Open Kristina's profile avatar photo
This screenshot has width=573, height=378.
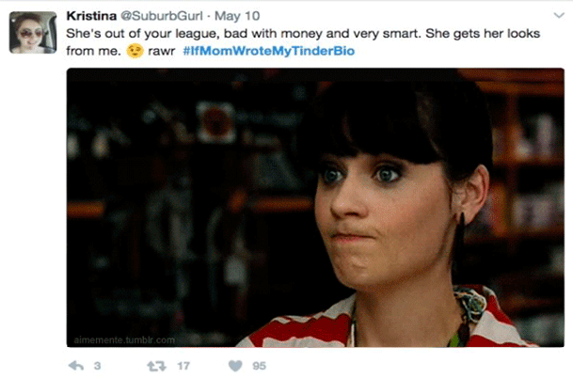(x=33, y=33)
